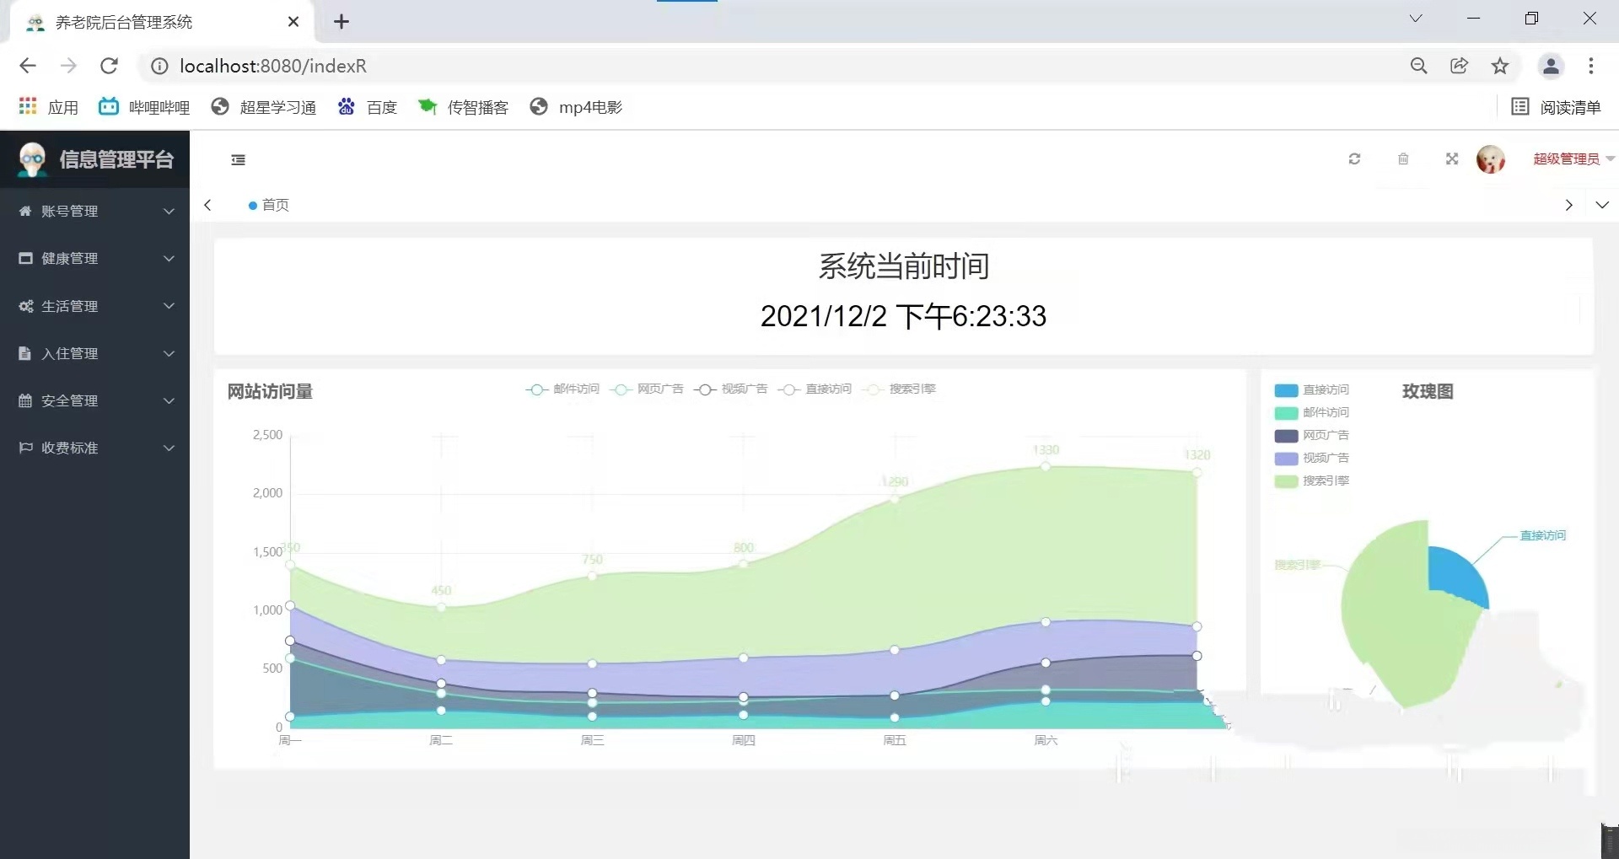
Task: Expand the 生活管理 chevron arrow
Action: 169,306
